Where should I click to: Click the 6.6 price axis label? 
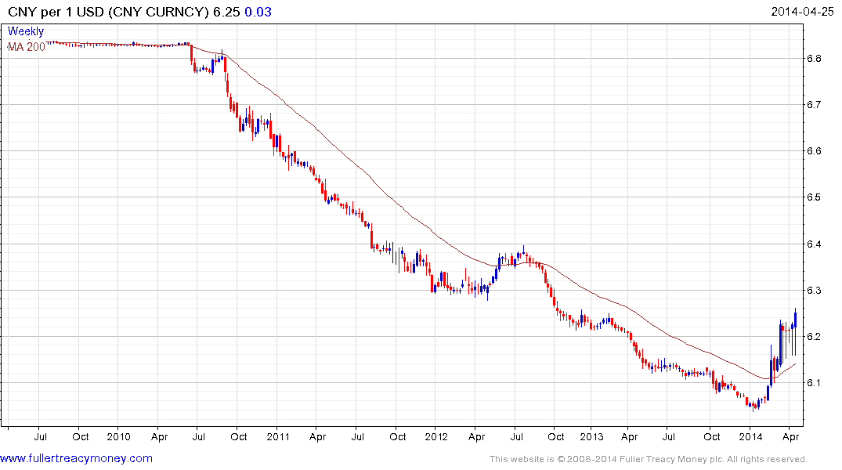[x=814, y=151]
